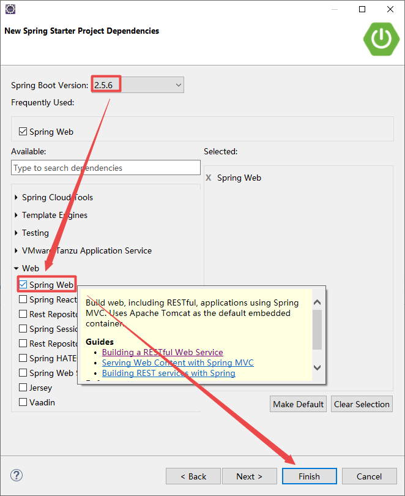
Task: Toggle the Spring Web checkbox under Web
Action: 23,284
